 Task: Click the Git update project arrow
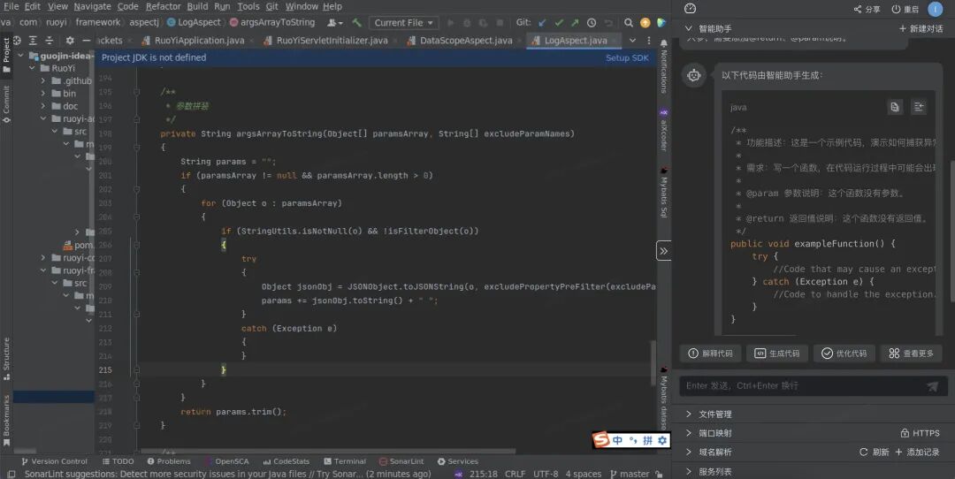click(542, 22)
